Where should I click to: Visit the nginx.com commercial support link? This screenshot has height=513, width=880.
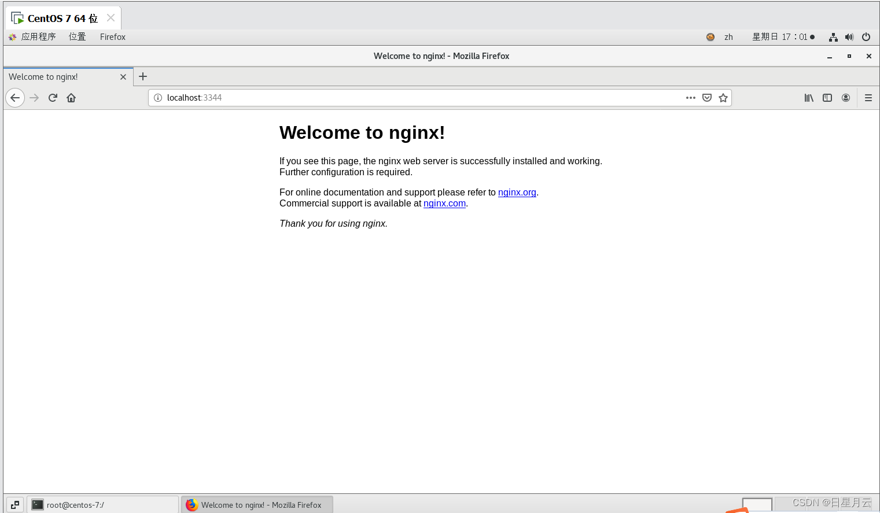point(444,203)
